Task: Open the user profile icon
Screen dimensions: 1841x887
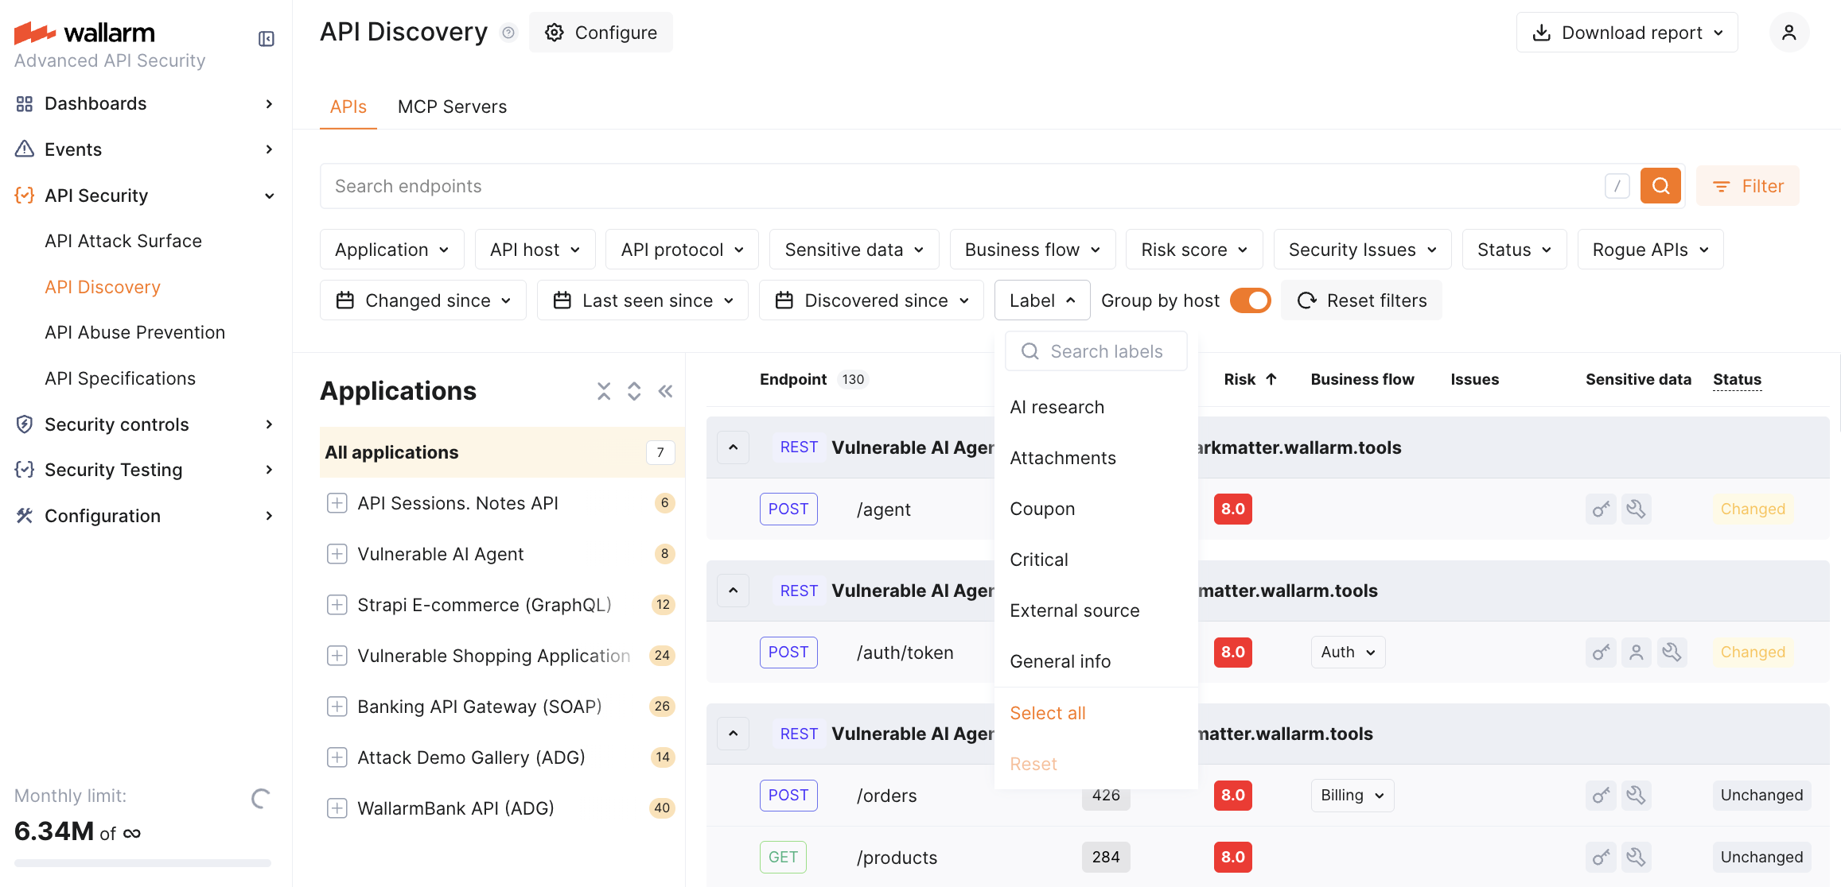Action: pos(1788,33)
